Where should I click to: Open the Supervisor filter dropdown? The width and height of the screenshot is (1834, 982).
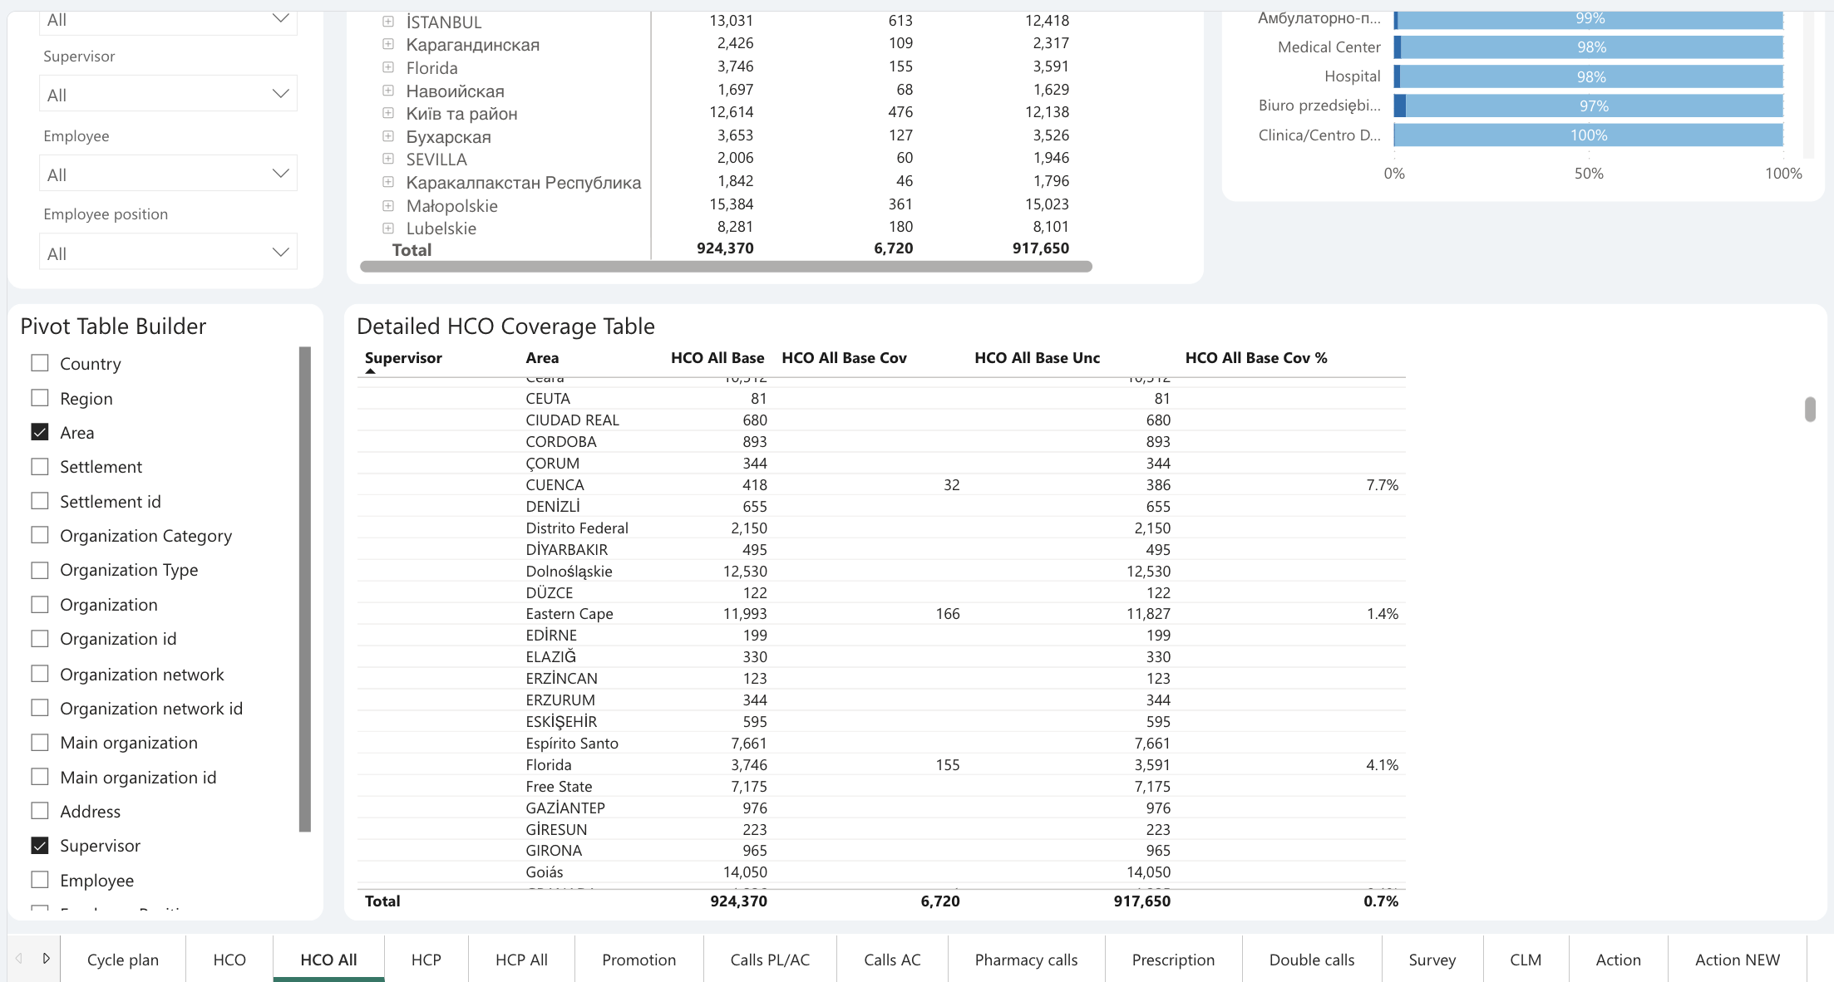point(168,94)
